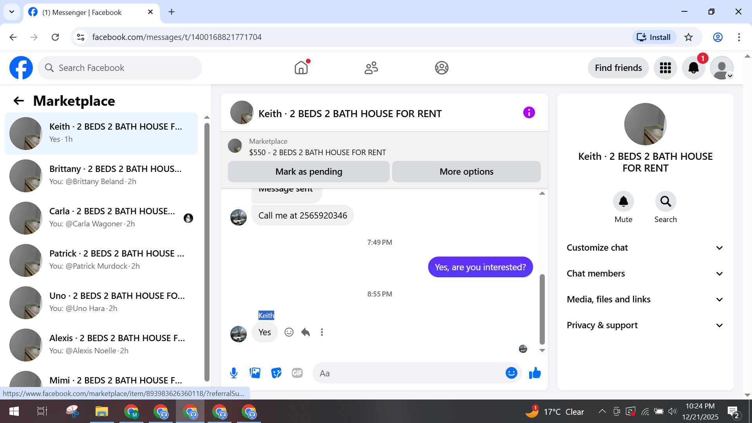The image size is (752, 423).
Task: Choose a GIF
Action: point(297,373)
